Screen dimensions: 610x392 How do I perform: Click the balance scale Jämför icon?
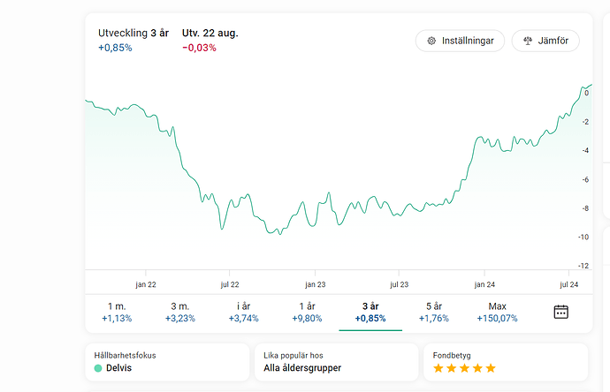(x=529, y=41)
